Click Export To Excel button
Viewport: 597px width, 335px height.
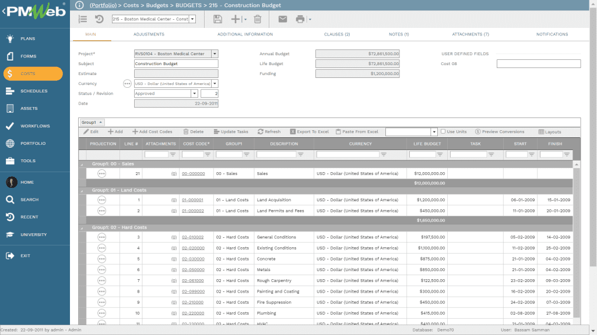click(x=310, y=132)
